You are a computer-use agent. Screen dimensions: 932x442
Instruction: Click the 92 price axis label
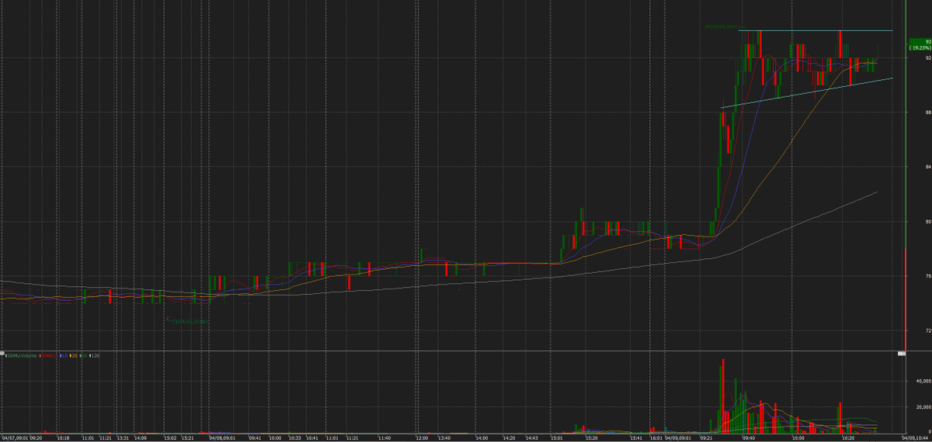[x=927, y=57]
